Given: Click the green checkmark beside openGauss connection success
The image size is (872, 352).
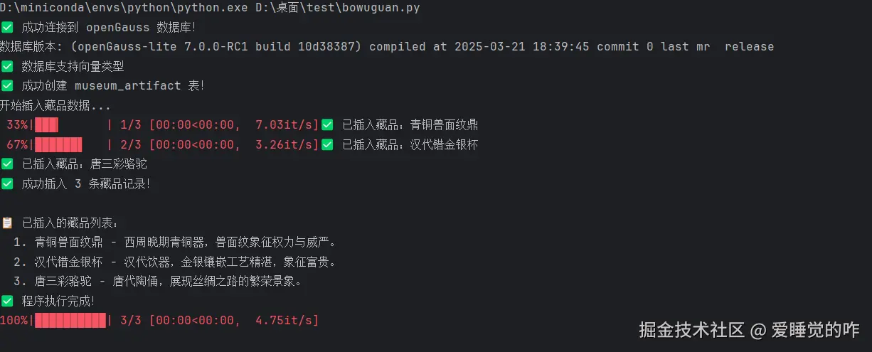Looking at the screenshot, I should click(7, 28).
